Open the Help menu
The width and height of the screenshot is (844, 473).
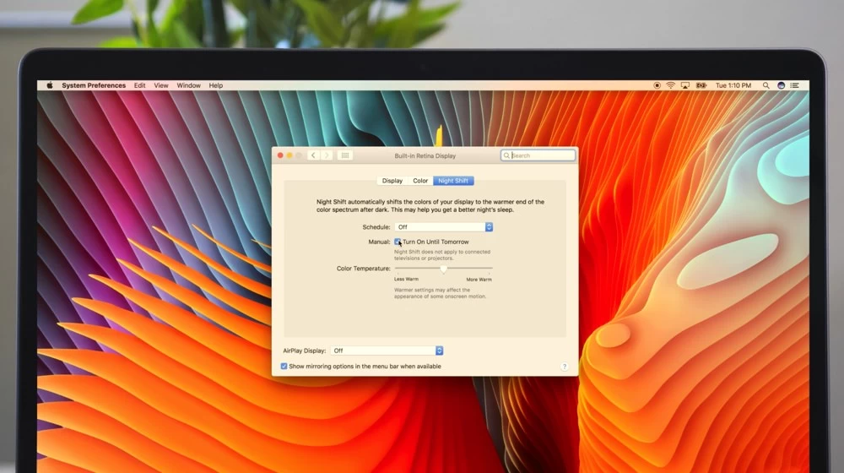pyautogui.click(x=216, y=85)
